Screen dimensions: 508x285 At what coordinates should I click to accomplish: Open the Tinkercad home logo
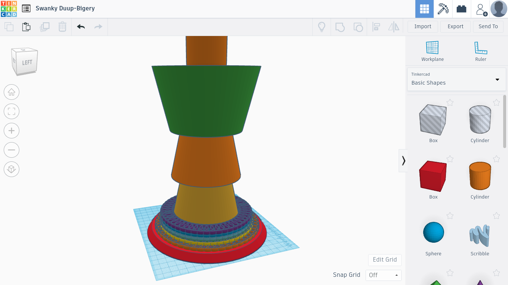(x=9, y=9)
